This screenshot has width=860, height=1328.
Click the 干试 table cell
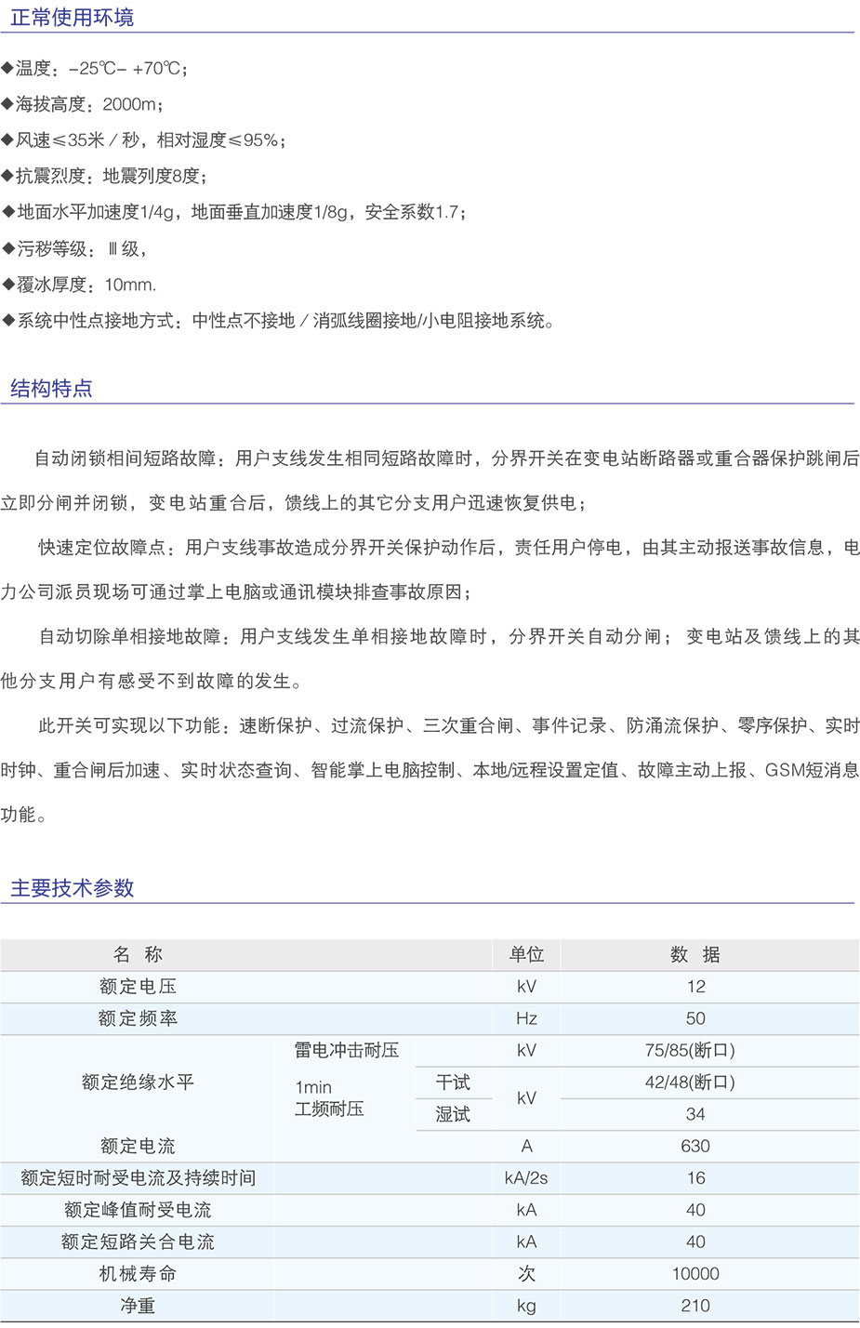pos(453,1082)
